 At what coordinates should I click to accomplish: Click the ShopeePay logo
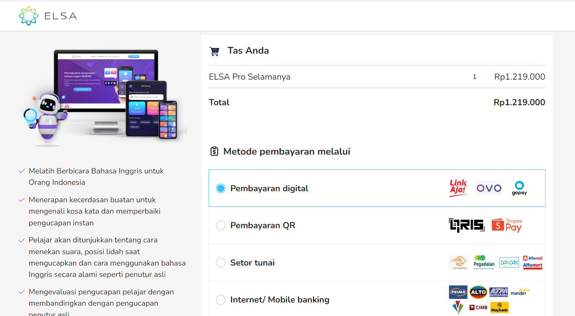click(507, 225)
